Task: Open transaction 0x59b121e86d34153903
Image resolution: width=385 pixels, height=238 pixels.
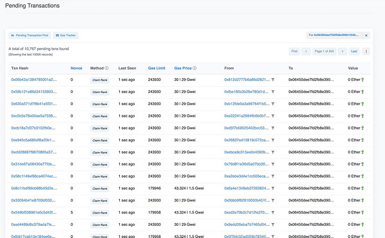Action: [x=34, y=92]
